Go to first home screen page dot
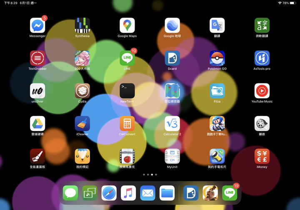The width and height of the screenshot is (300, 210). click(x=144, y=175)
